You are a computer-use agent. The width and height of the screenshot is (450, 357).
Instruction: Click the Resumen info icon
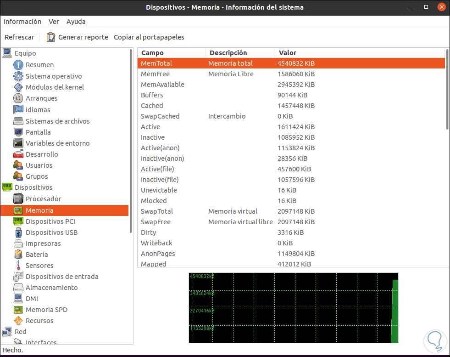18,65
